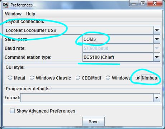Click the greyed Baud rate dropdown arrow

157,48
